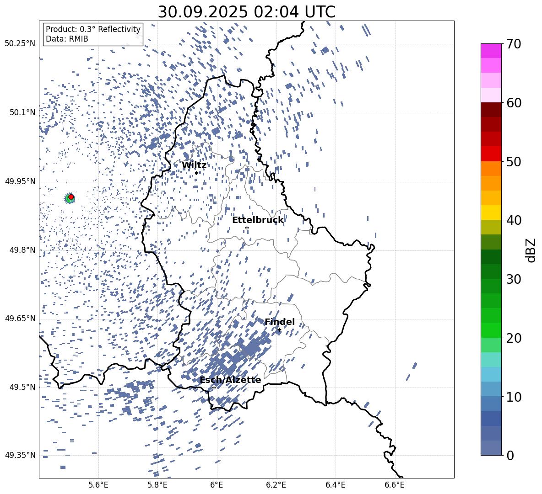Select the Esch/Alzette city label
The image size is (542, 494).
pyautogui.click(x=230, y=380)
